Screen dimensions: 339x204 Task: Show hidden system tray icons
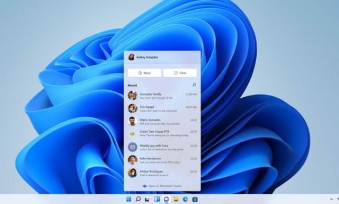click(331, 200)
